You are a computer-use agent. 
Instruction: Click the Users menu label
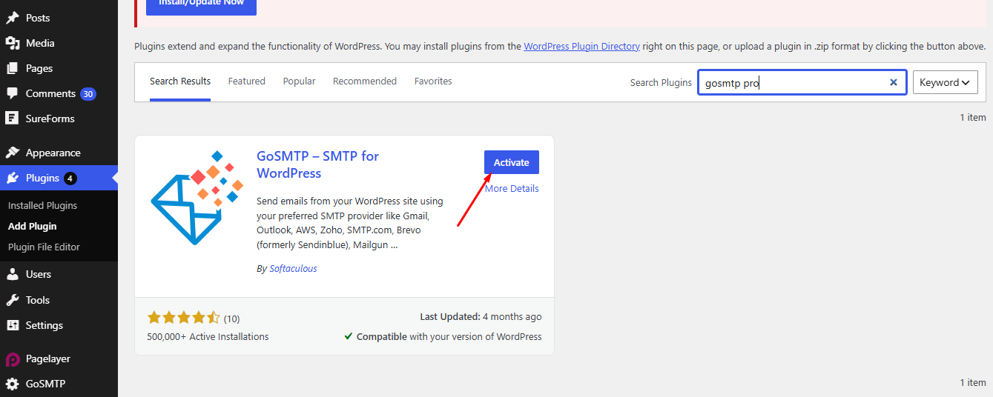tap(39, 274)
